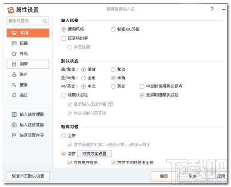Image resolution: width=231 pixels, height=187 pixels.
Task: Click the dictionary icon beside 词库
Action: click(14, 64)
